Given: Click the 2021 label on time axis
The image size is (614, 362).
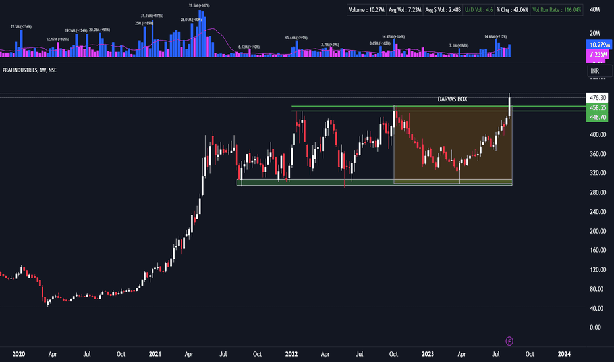Looking at the screenshot, I should (x=155, y=354).
